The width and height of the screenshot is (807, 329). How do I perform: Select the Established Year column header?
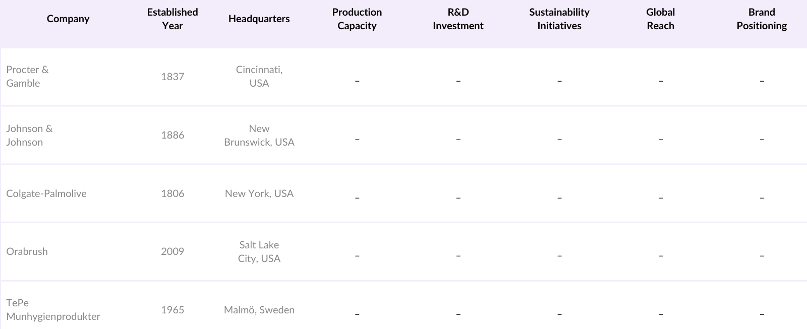pyautogui.click(x=172, y=19)
